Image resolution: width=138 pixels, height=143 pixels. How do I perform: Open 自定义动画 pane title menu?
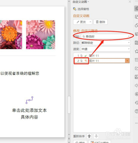[x=81, y=2]
